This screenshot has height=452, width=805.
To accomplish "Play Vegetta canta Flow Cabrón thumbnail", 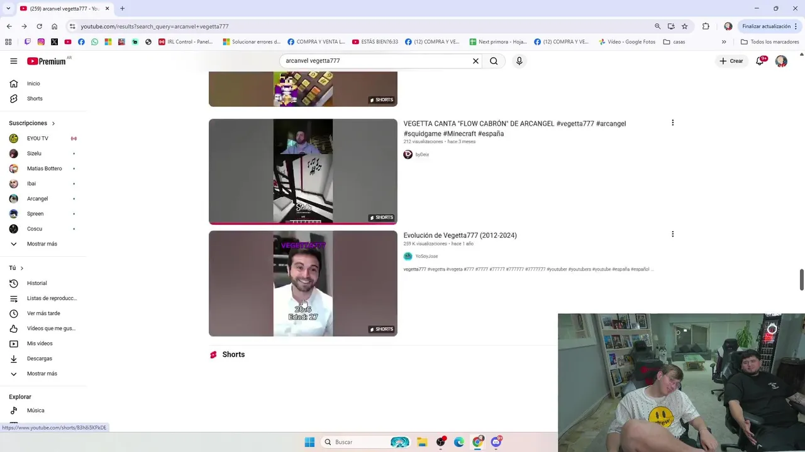I will (303, 171).
